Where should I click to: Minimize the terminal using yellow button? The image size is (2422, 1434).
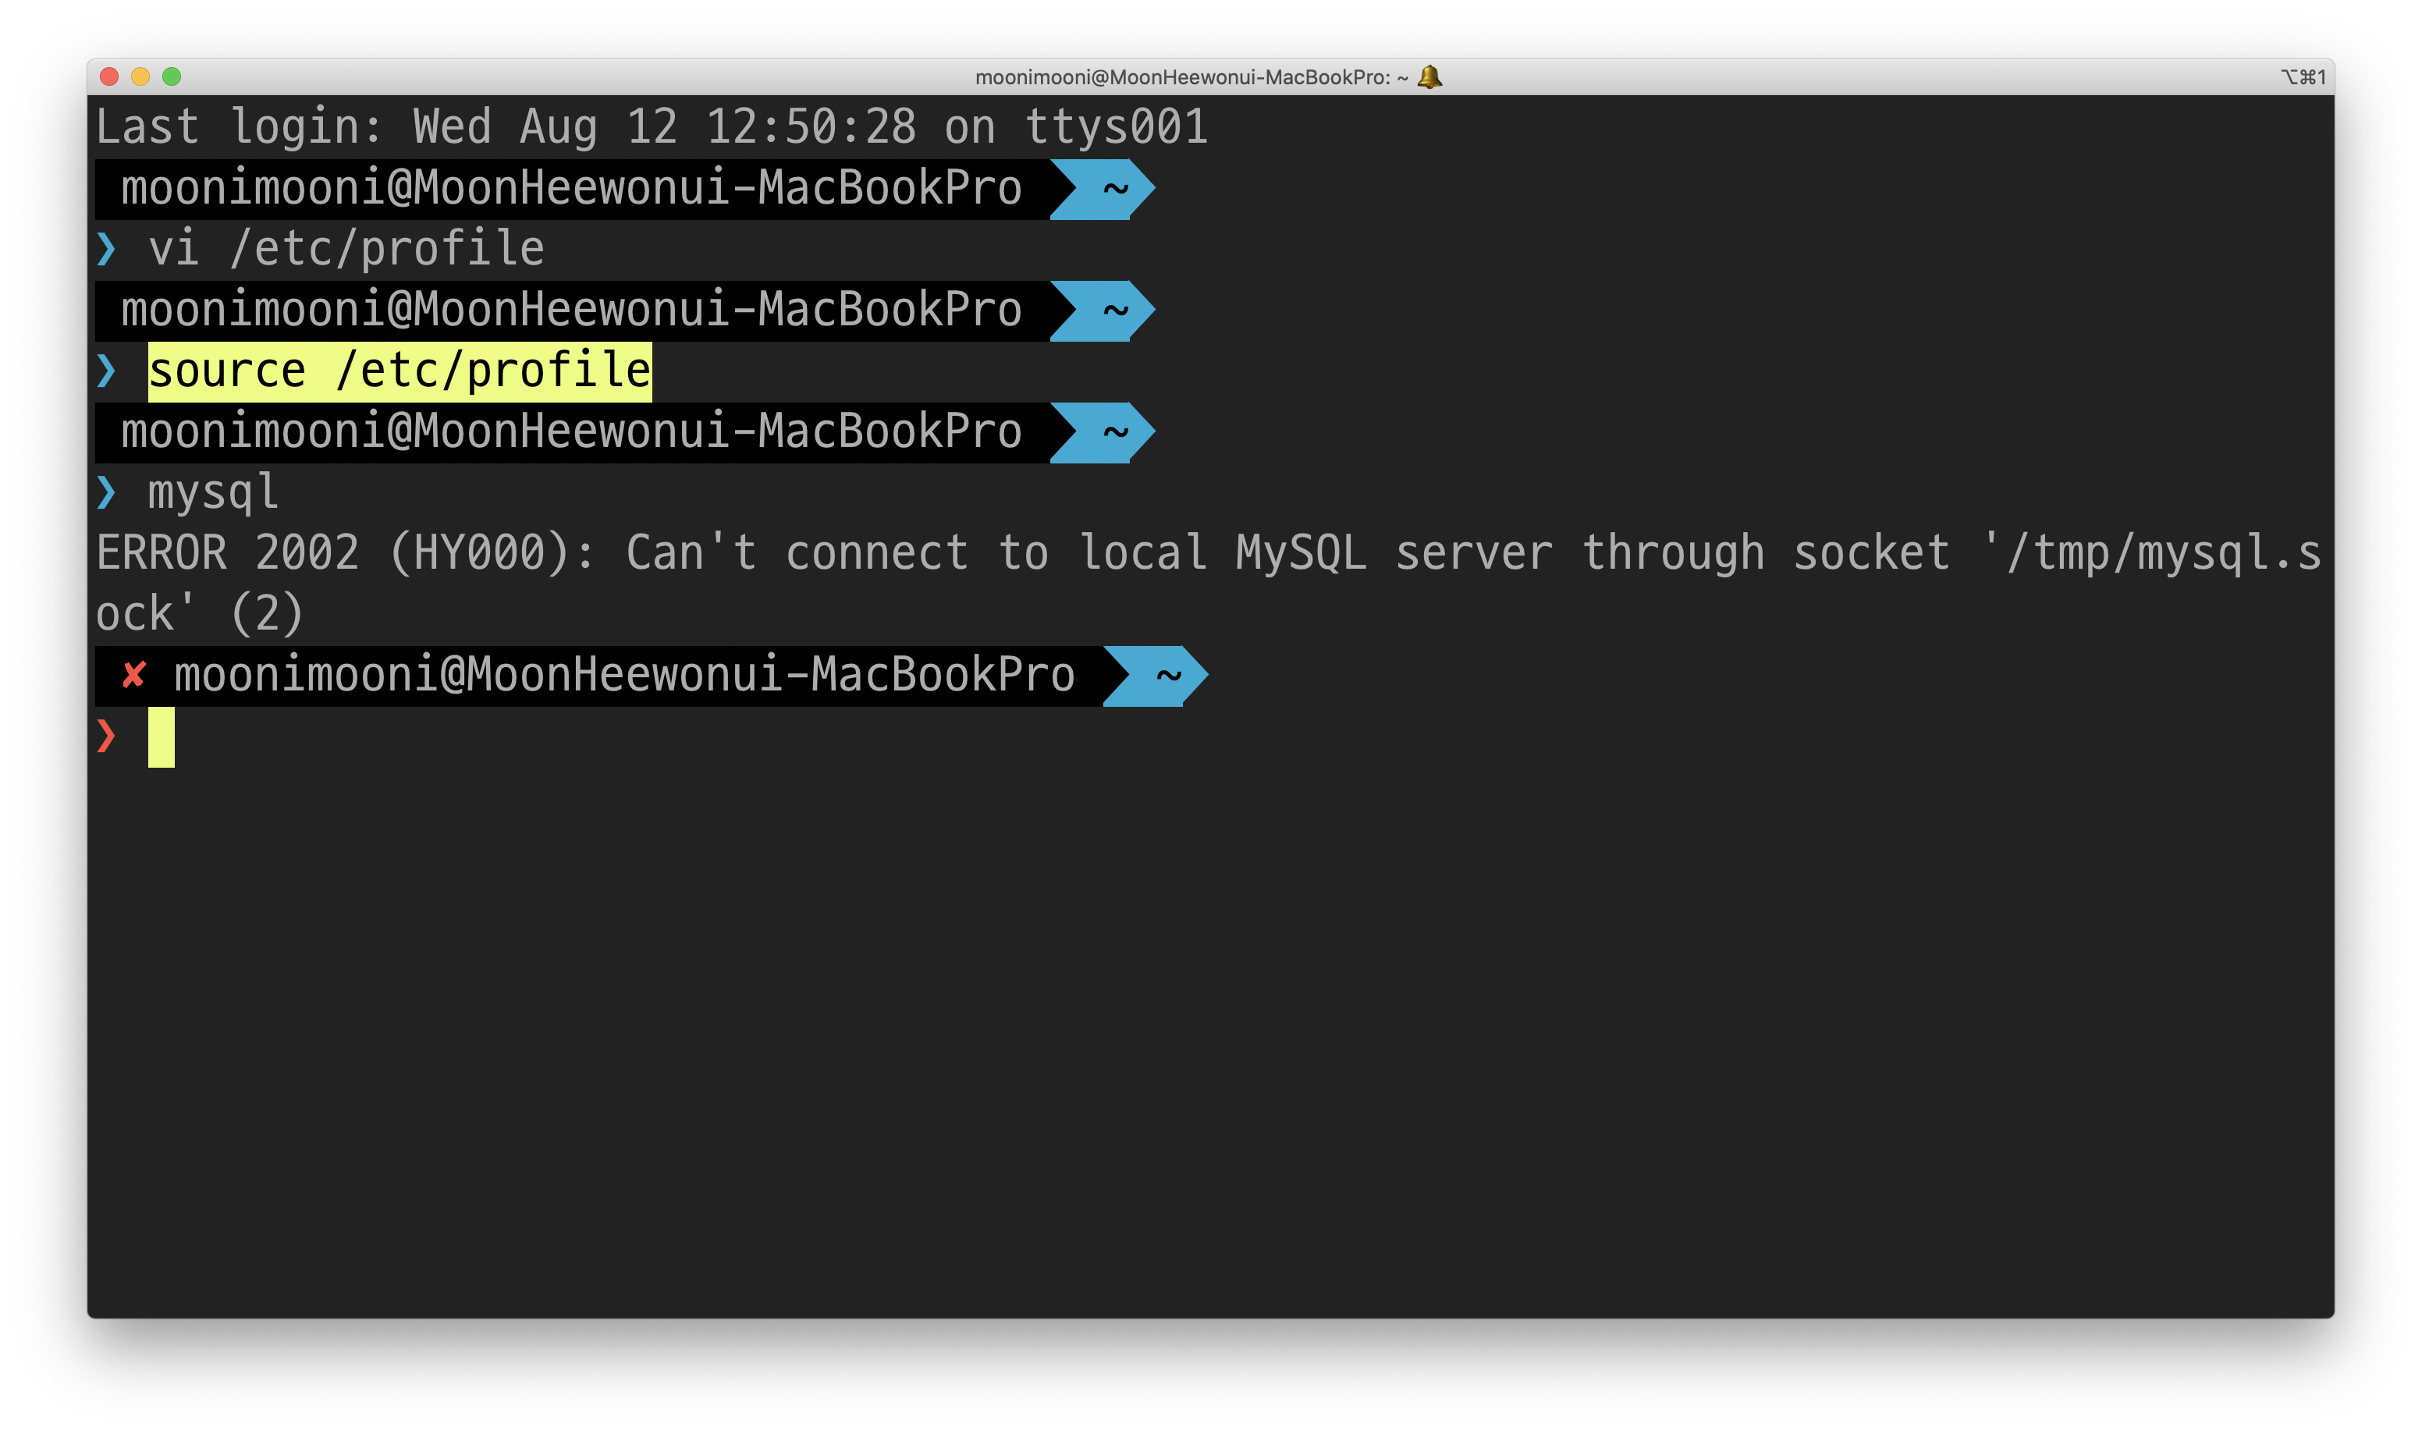[140, 77]
